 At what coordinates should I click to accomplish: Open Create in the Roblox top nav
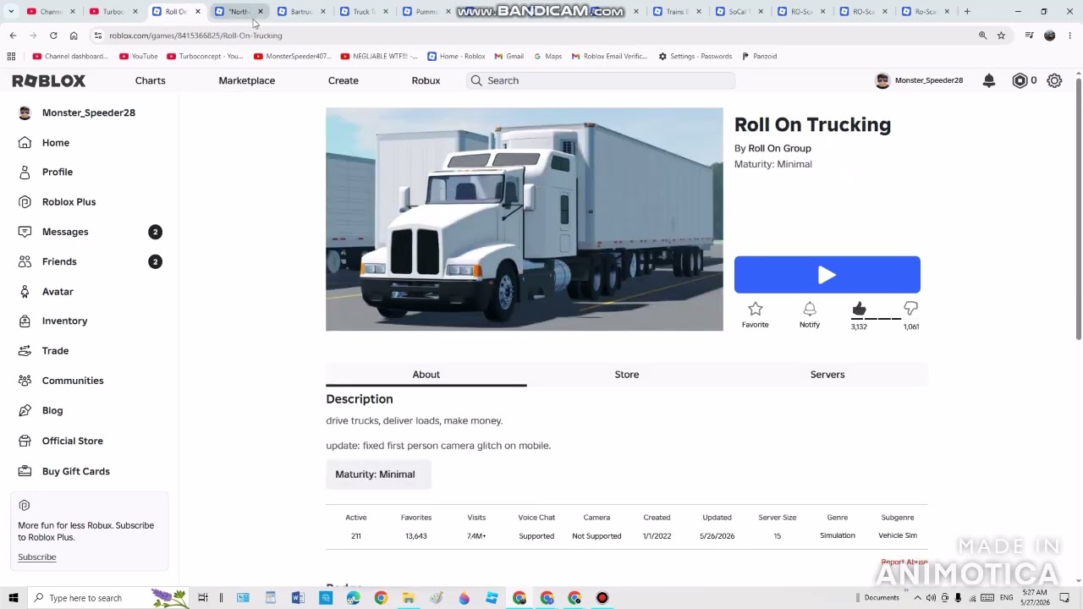pos(343,80)
